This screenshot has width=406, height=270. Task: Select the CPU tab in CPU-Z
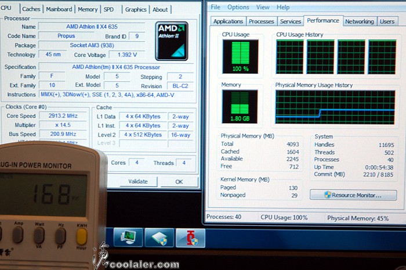[6, 8]
